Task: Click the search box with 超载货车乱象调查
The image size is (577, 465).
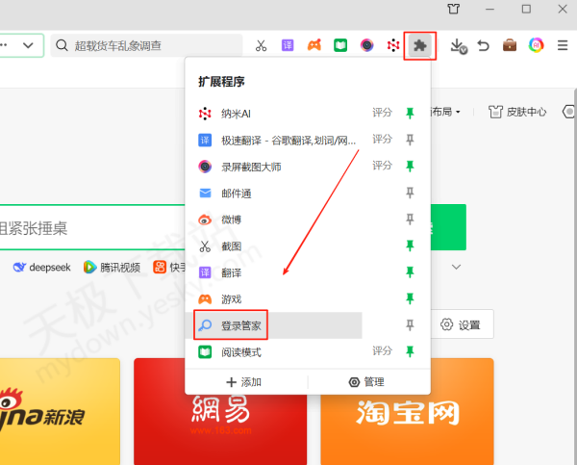Action: [x=149, y=45]
